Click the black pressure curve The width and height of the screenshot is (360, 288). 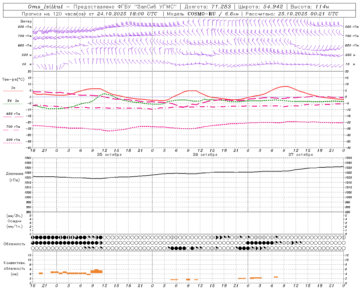(x=188, y=174)
